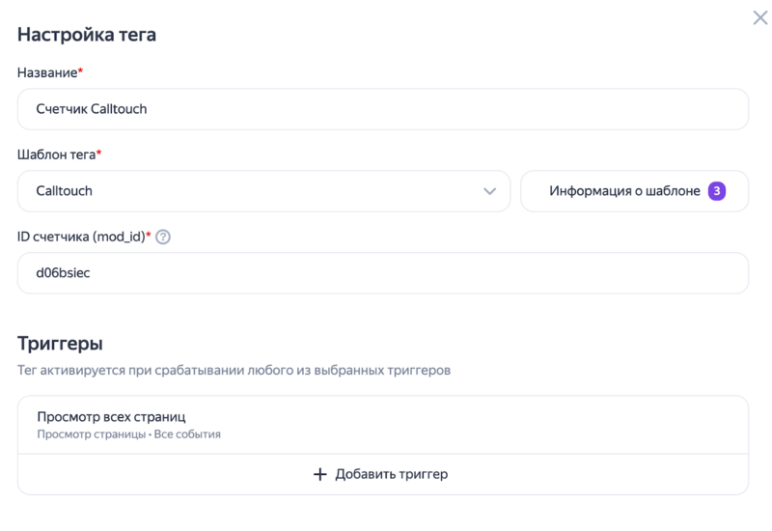This screenshot has width=772, height=531.
Task: Focus the Название input field
Action: point(382,109)
